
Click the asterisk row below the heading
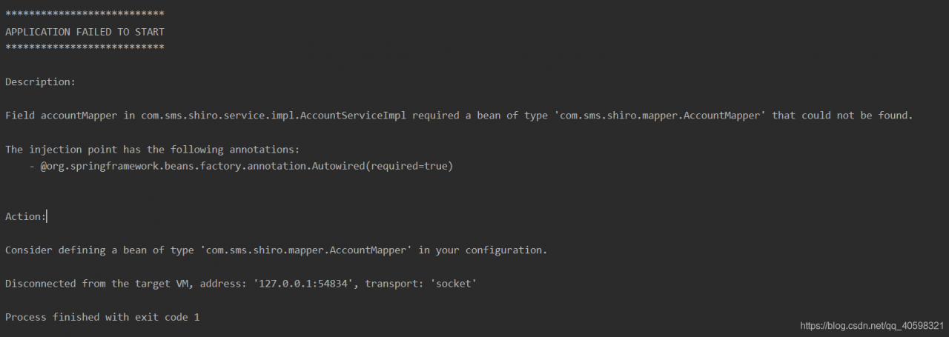tap(85, 48)
